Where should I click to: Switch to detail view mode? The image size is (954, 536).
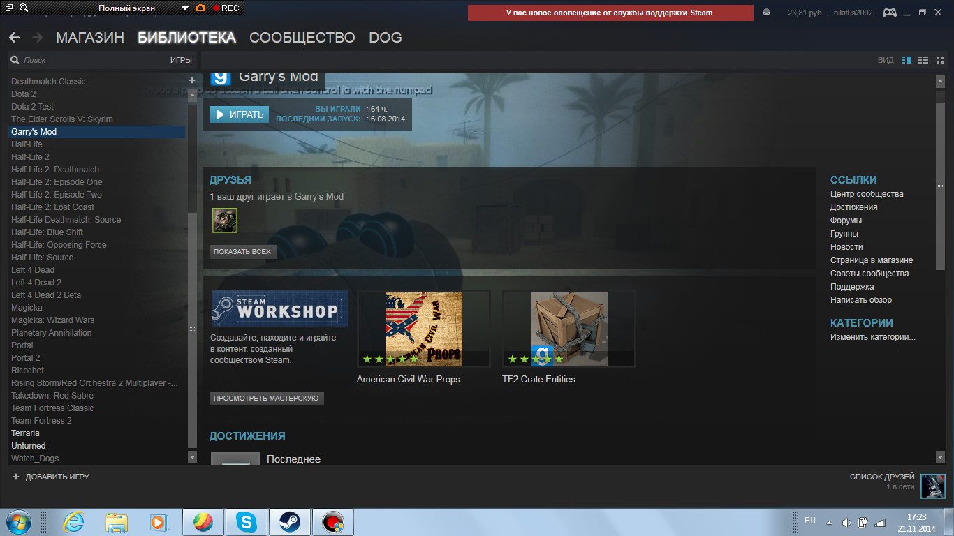pyautogui.click(x=907, y=60)
